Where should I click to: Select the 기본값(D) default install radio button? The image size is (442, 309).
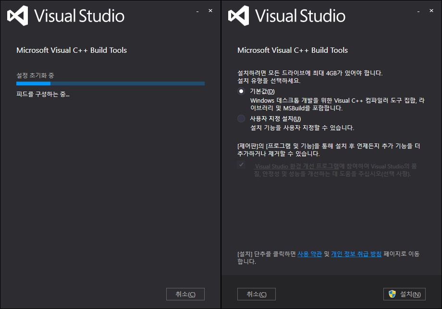coord(241,91)
